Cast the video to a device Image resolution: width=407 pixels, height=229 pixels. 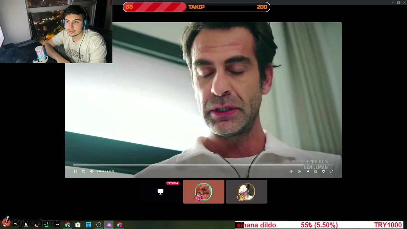(x=315, y=171)
